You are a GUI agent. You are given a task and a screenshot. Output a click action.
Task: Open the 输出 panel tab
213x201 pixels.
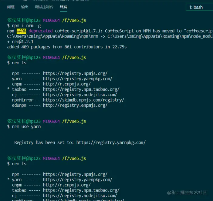[25, 7]
